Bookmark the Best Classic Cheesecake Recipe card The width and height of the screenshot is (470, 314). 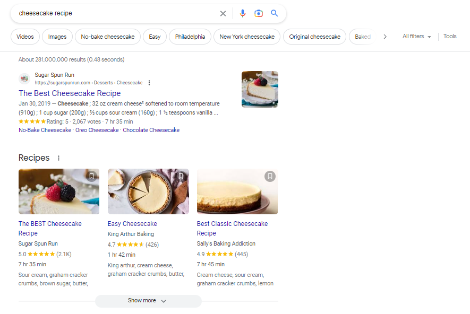click(270, 176)
